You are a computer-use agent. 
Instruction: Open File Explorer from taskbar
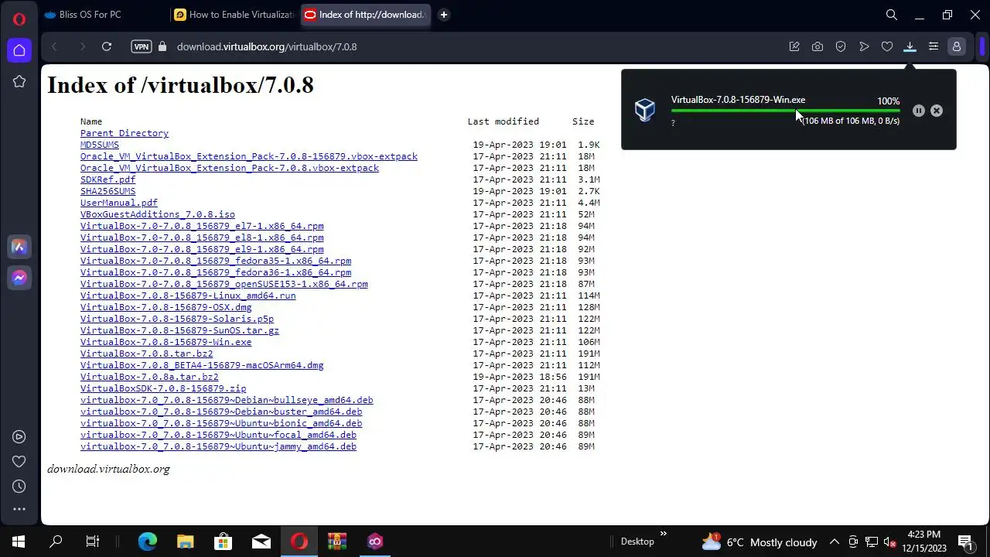pos(185,542)
